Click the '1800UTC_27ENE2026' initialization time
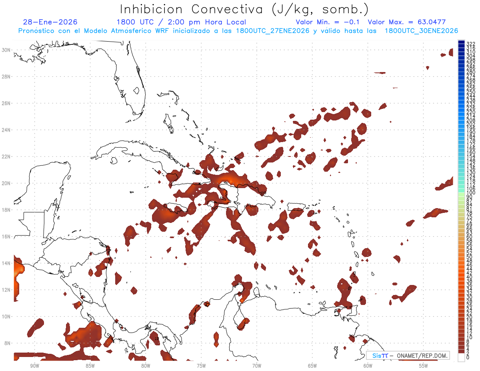This screenshot has width=480, height=371. pos(272,31)
